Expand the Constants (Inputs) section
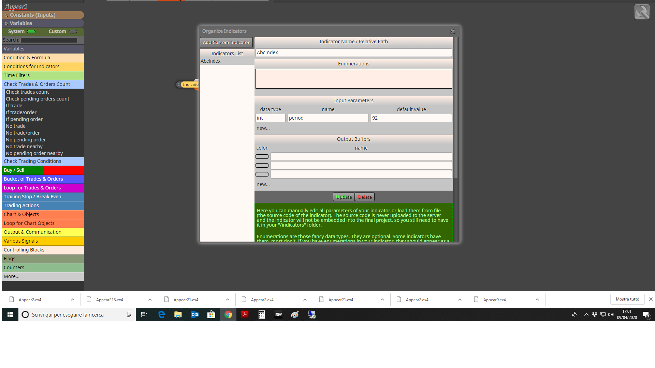This screenshot has height=368, width=655. pyautogui.click(x=43, y=15)
